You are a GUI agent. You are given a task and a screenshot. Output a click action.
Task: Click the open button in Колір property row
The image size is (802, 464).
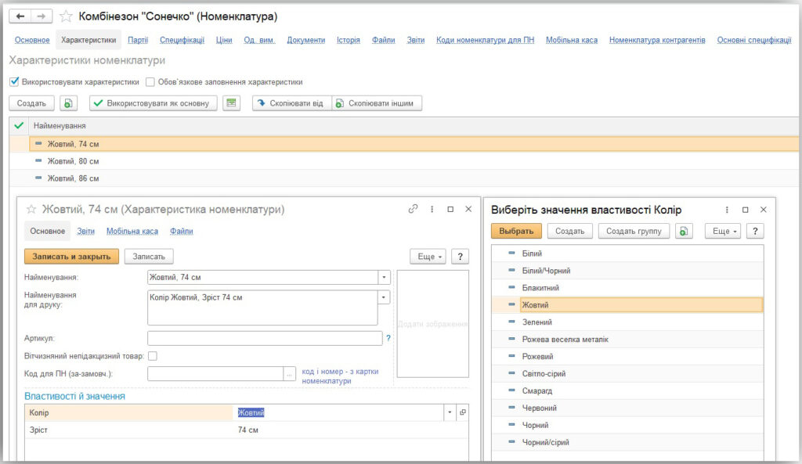462,412
